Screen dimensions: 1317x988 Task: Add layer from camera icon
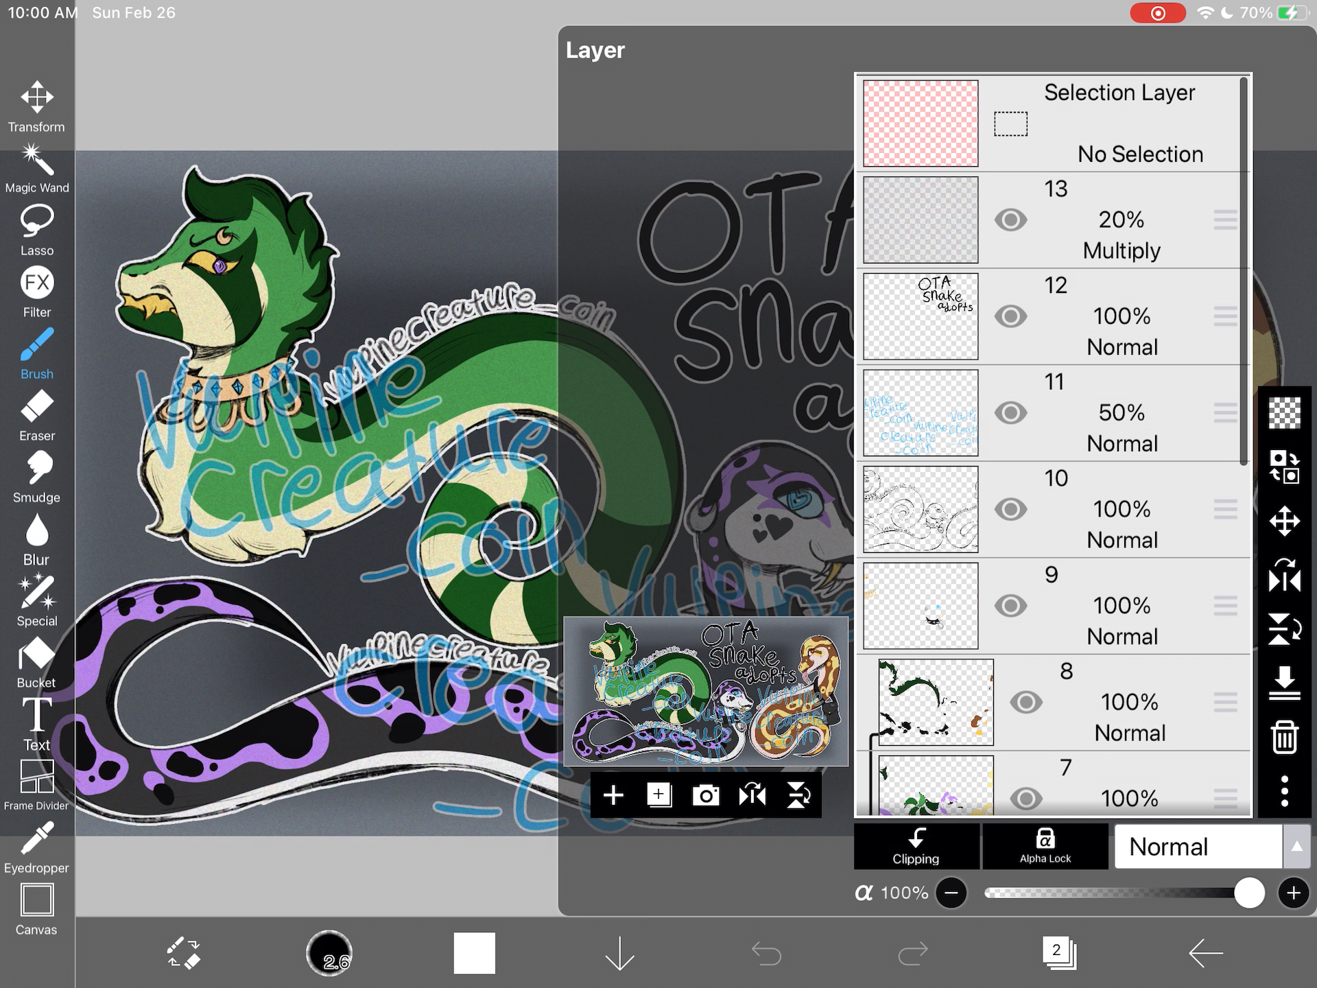pos(706,795)
